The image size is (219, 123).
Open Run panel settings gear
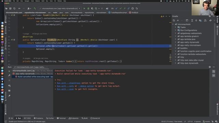[210, 67]
